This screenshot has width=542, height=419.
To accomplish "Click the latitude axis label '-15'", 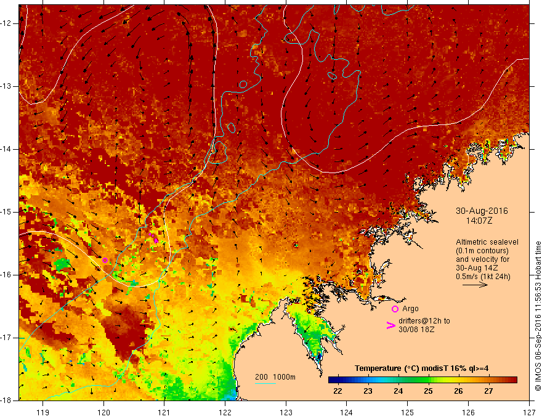I will coord(6,212).
